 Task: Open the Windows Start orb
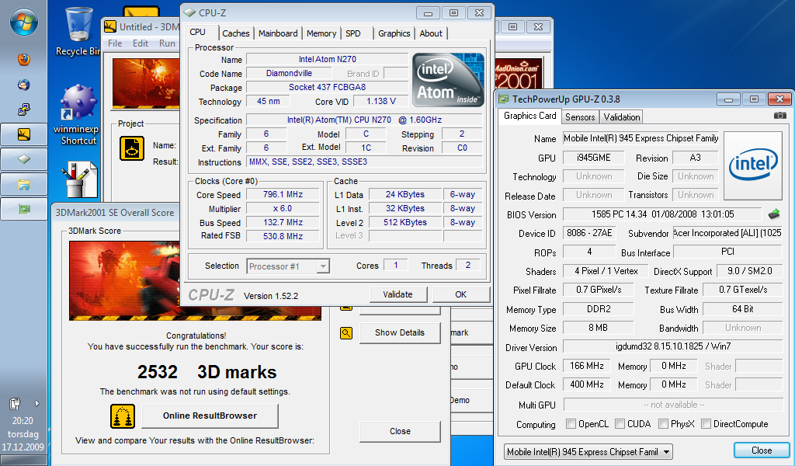[24, 23]
